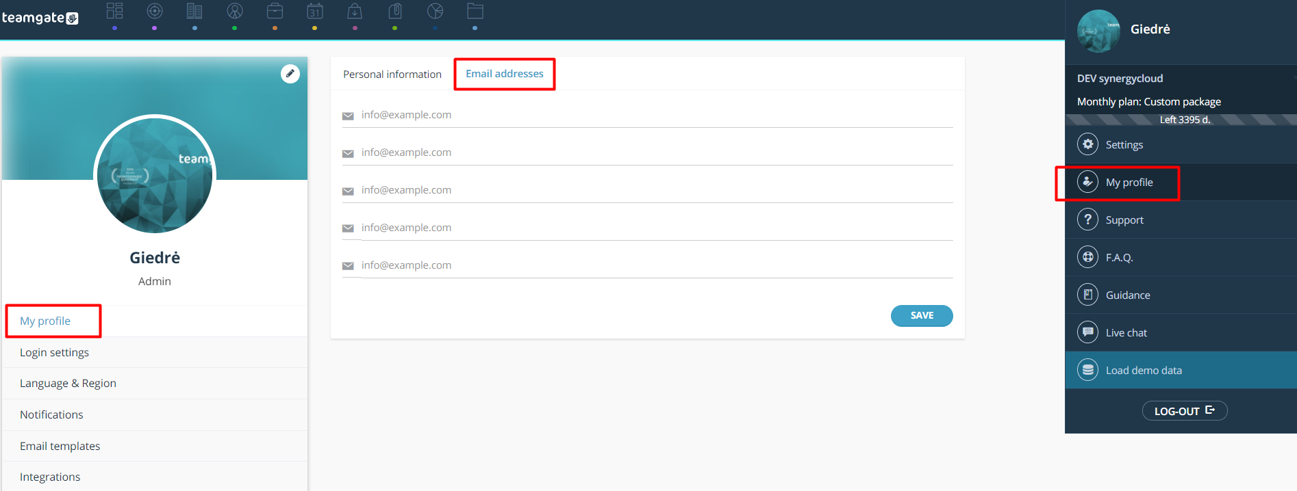Click the Guidance book icon
The width and height of the screenshot is (1297, 491).
pos(1087,295)
